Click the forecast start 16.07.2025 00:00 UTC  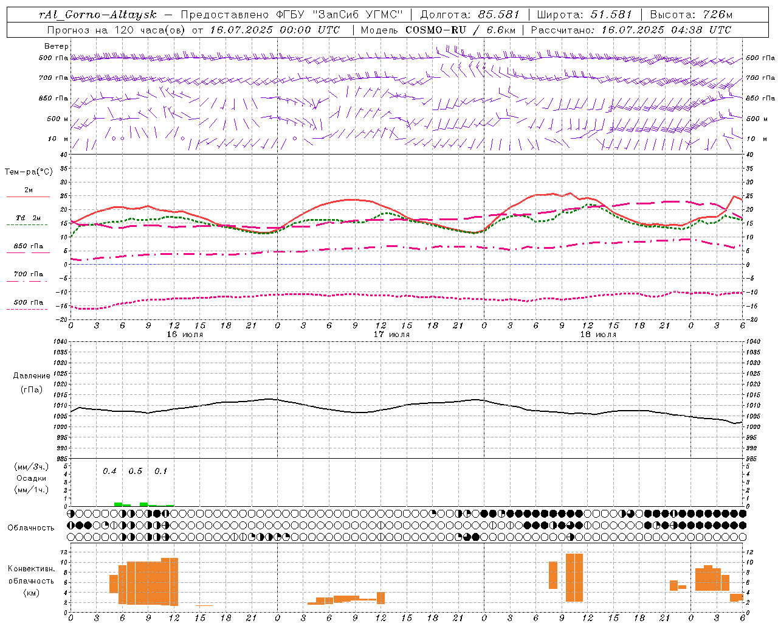click(275, 30)
